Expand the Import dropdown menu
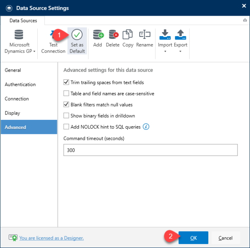The height and width of the screenshot is (248, 250). pos(165,41)
